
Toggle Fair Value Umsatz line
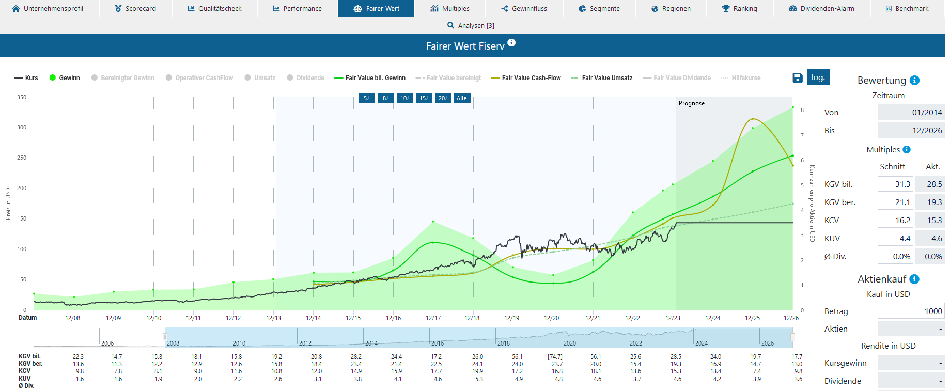coord(601,78)
